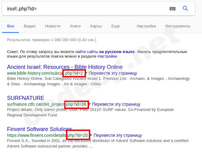Open the Finvent Software Solutions result
Image resolution: width=202 pixels, height=156 pixels.
pos(40,129)
